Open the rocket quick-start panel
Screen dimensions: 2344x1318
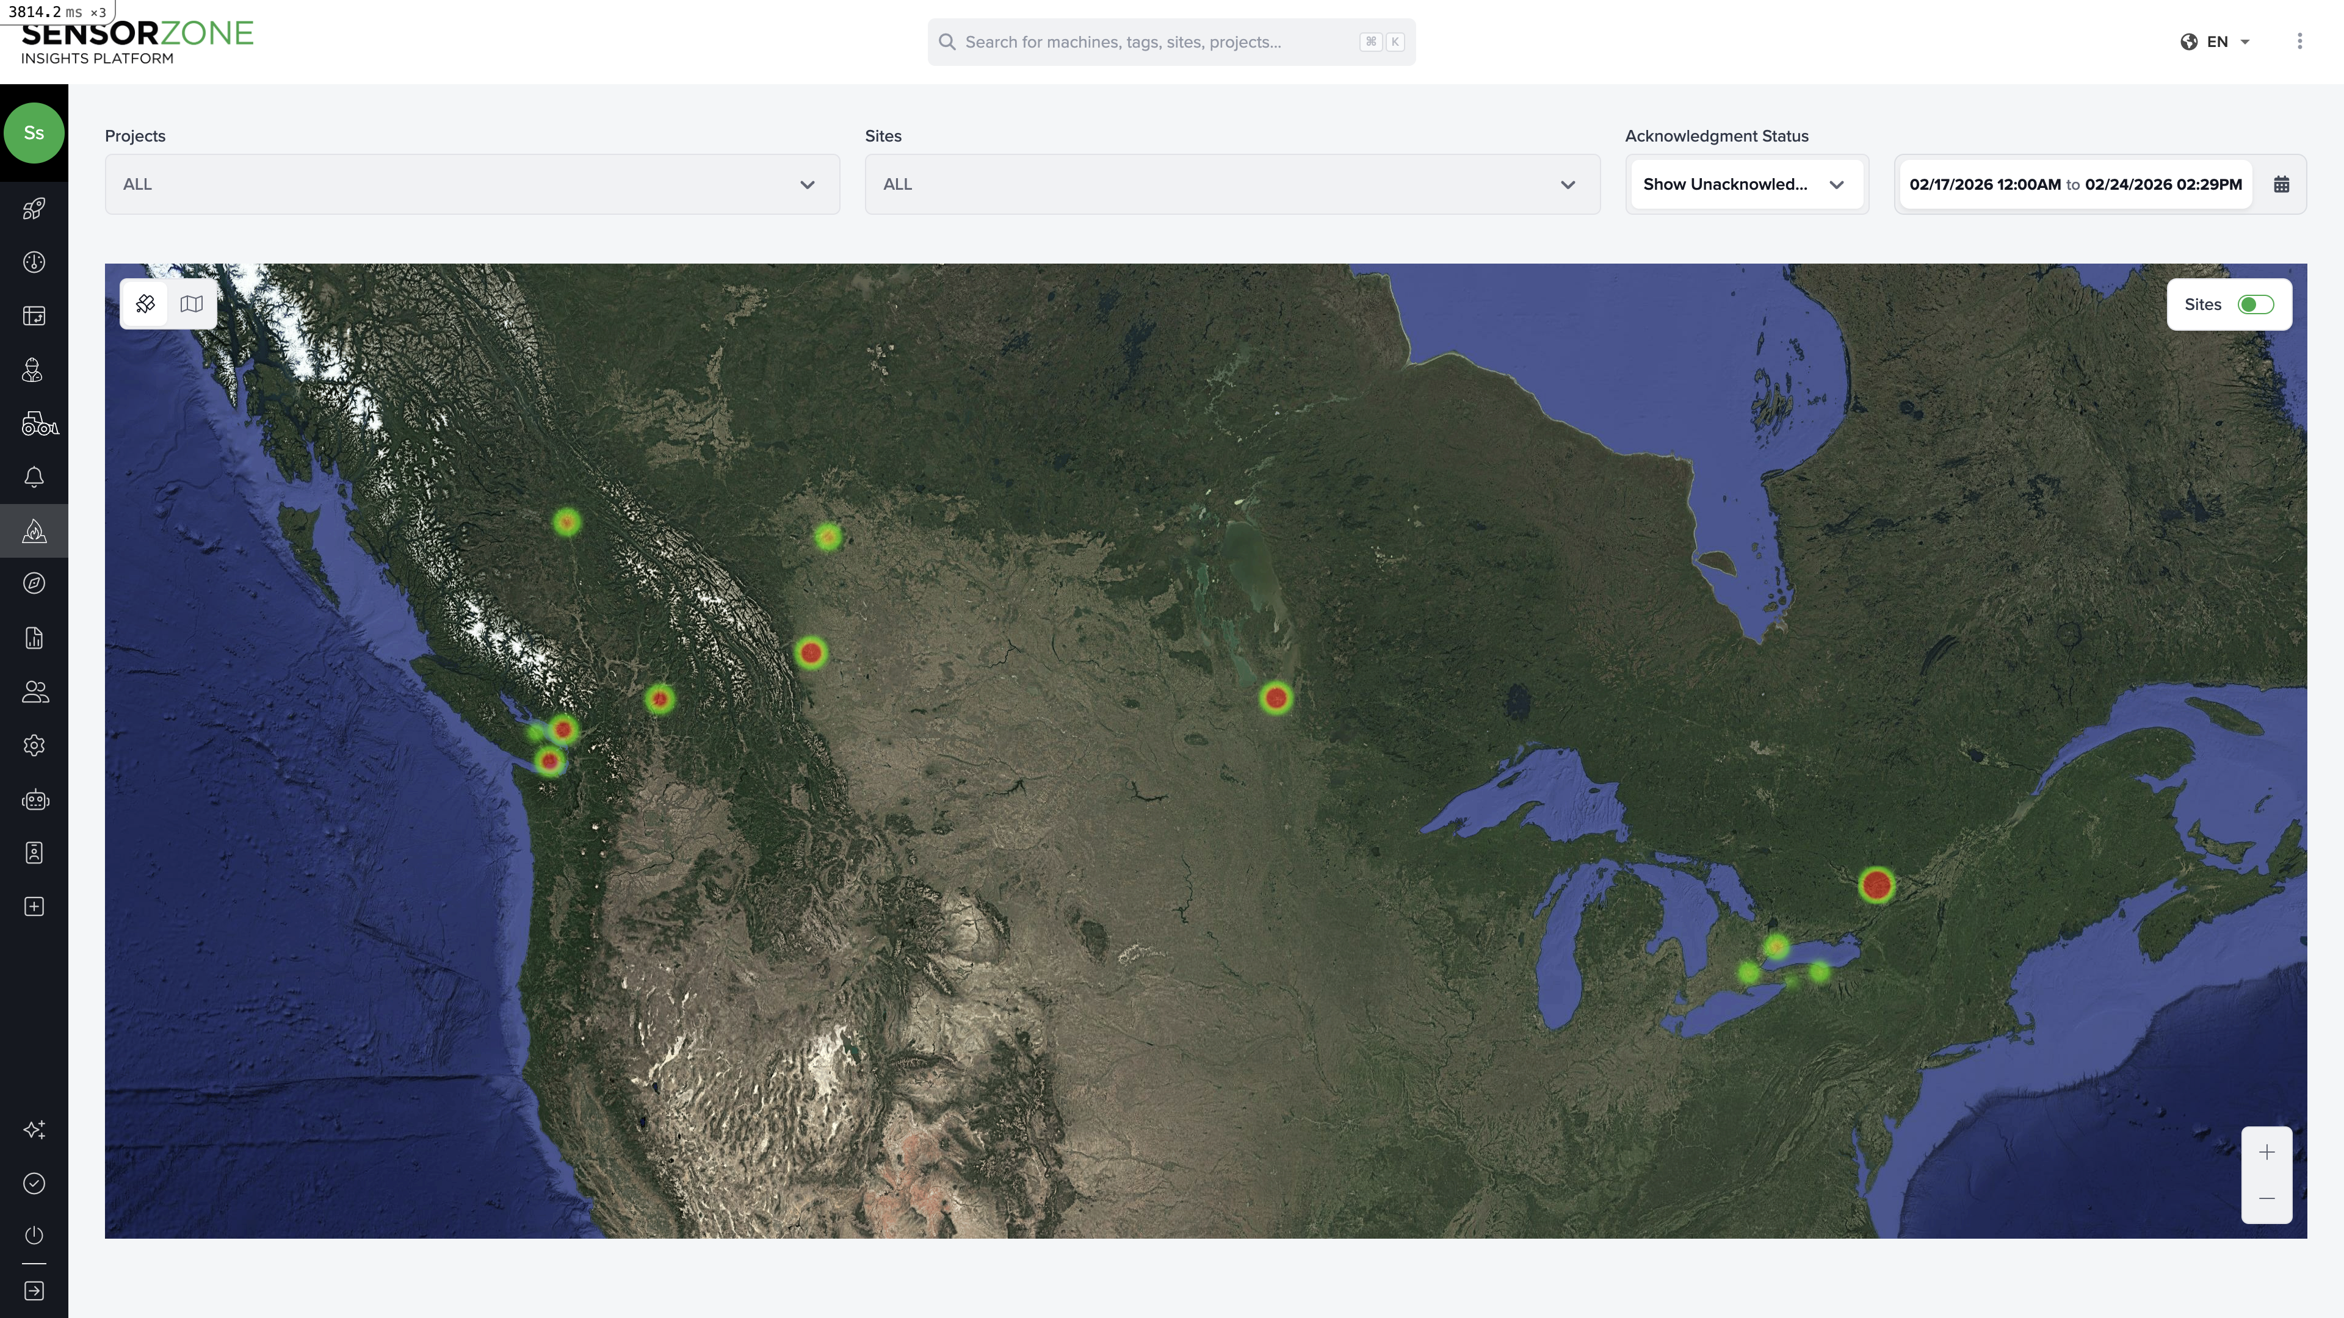click(34, 208)
